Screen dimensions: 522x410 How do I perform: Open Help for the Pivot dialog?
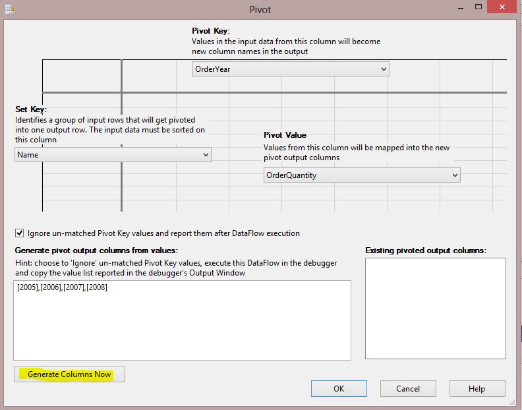(x=477, y=388)
